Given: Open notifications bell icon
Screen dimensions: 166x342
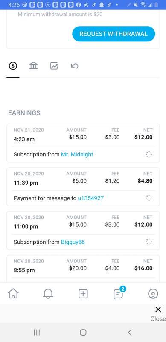Looking at the screenshot, I should click(48, 294).
